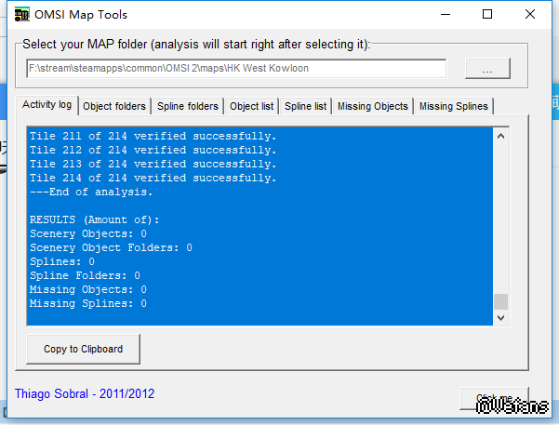Click the Thiago Sobral - 2011/2012 credit link

[x=85, y=393]
